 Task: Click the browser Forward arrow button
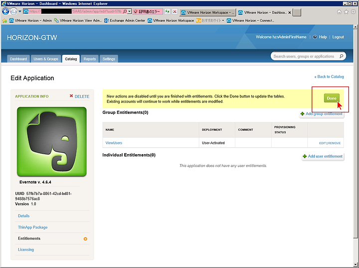click(x=14, y=11)
